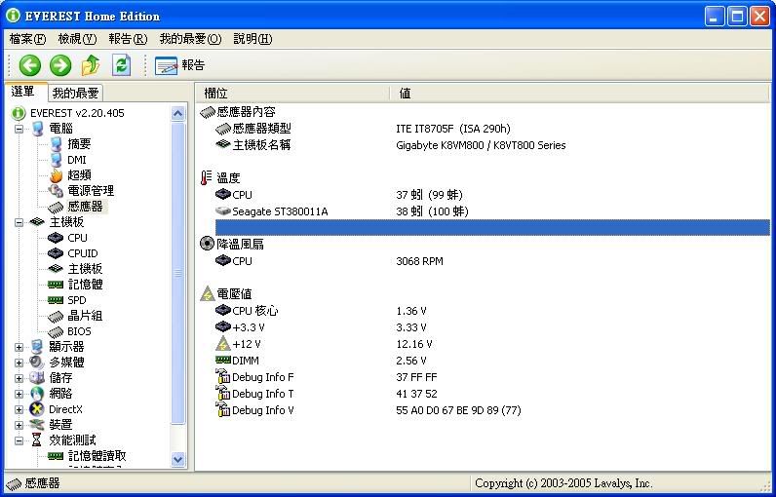Image resolution: width=776 pixels, height=497 pixels.
Task: Select the 摘要 summary icon in tree
Action: (x=56, y=144)
